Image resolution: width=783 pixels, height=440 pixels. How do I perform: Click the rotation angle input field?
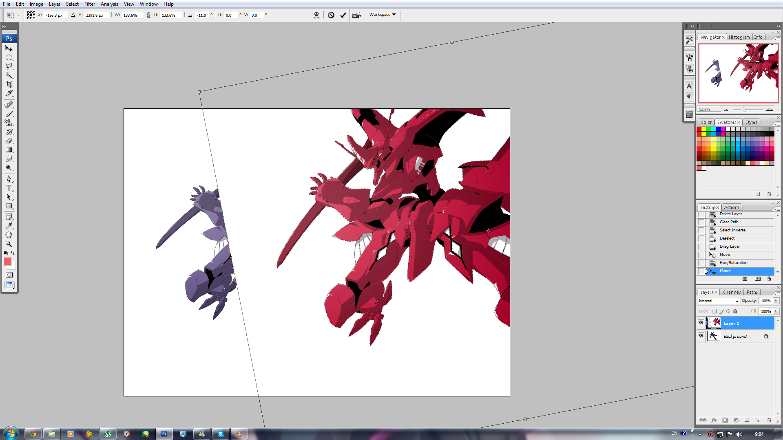(x=202, y=15)
